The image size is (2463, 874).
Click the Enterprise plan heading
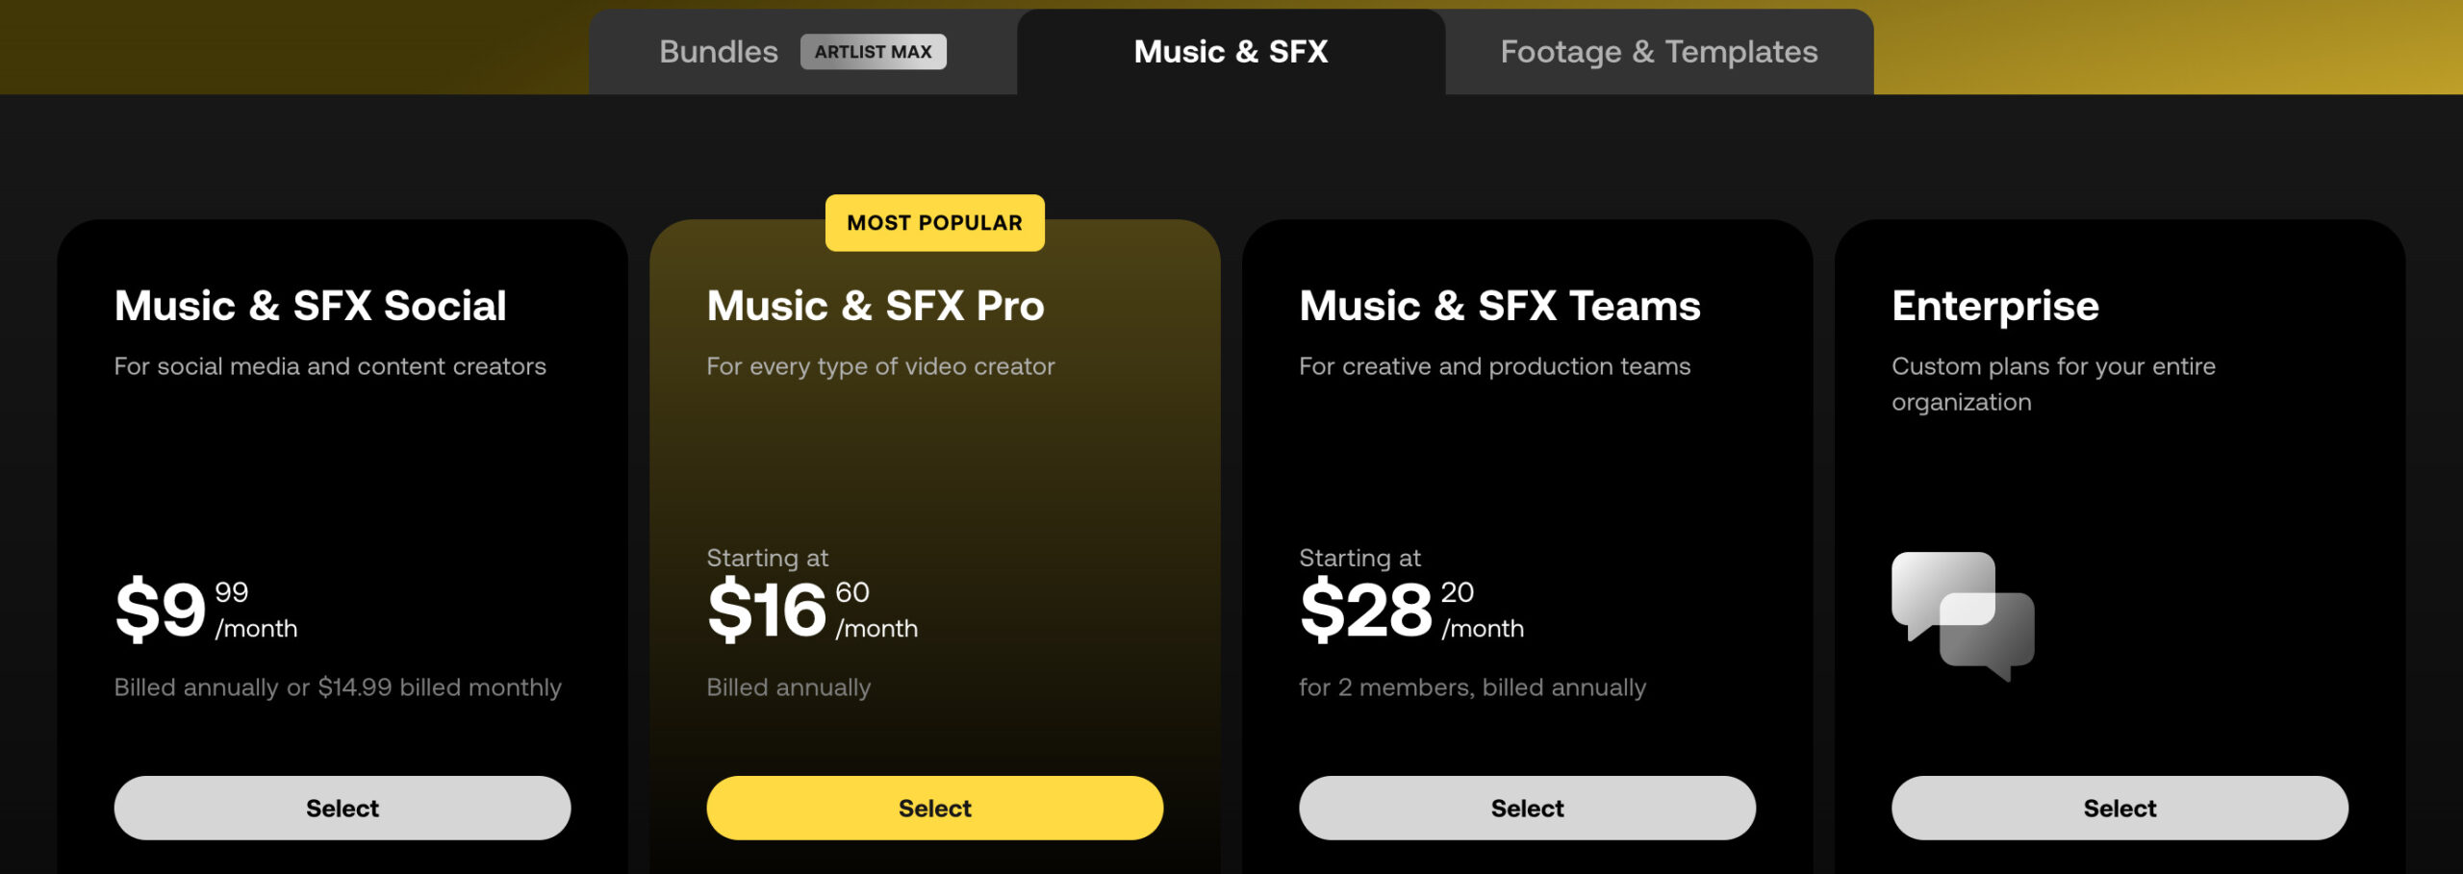coord(1995,308)
